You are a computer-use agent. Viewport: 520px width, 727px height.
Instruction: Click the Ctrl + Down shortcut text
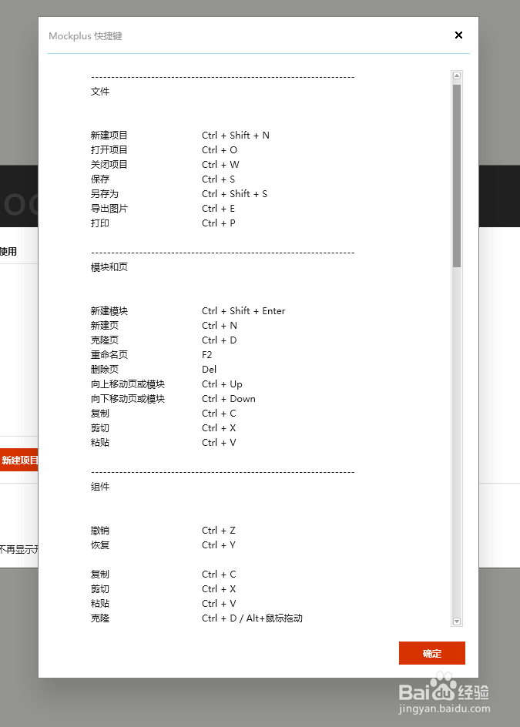(229, 399)
